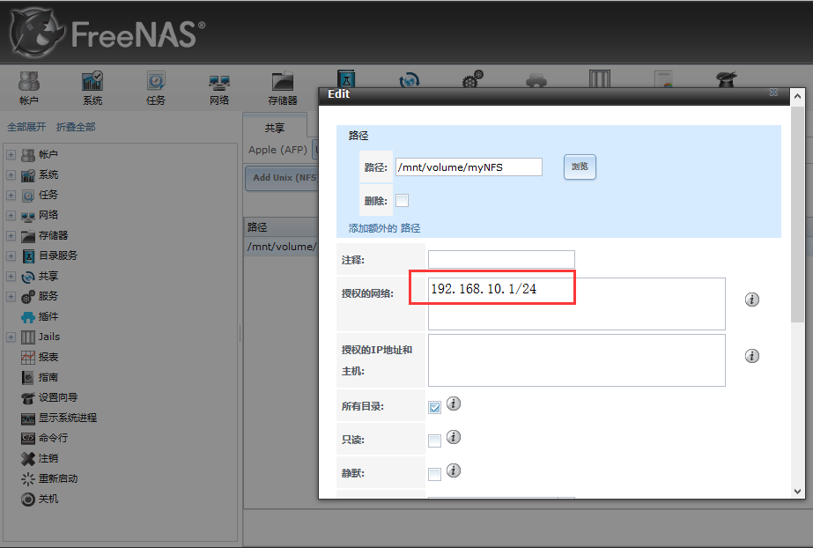Close the Edit dialog

tap(773, 93)
